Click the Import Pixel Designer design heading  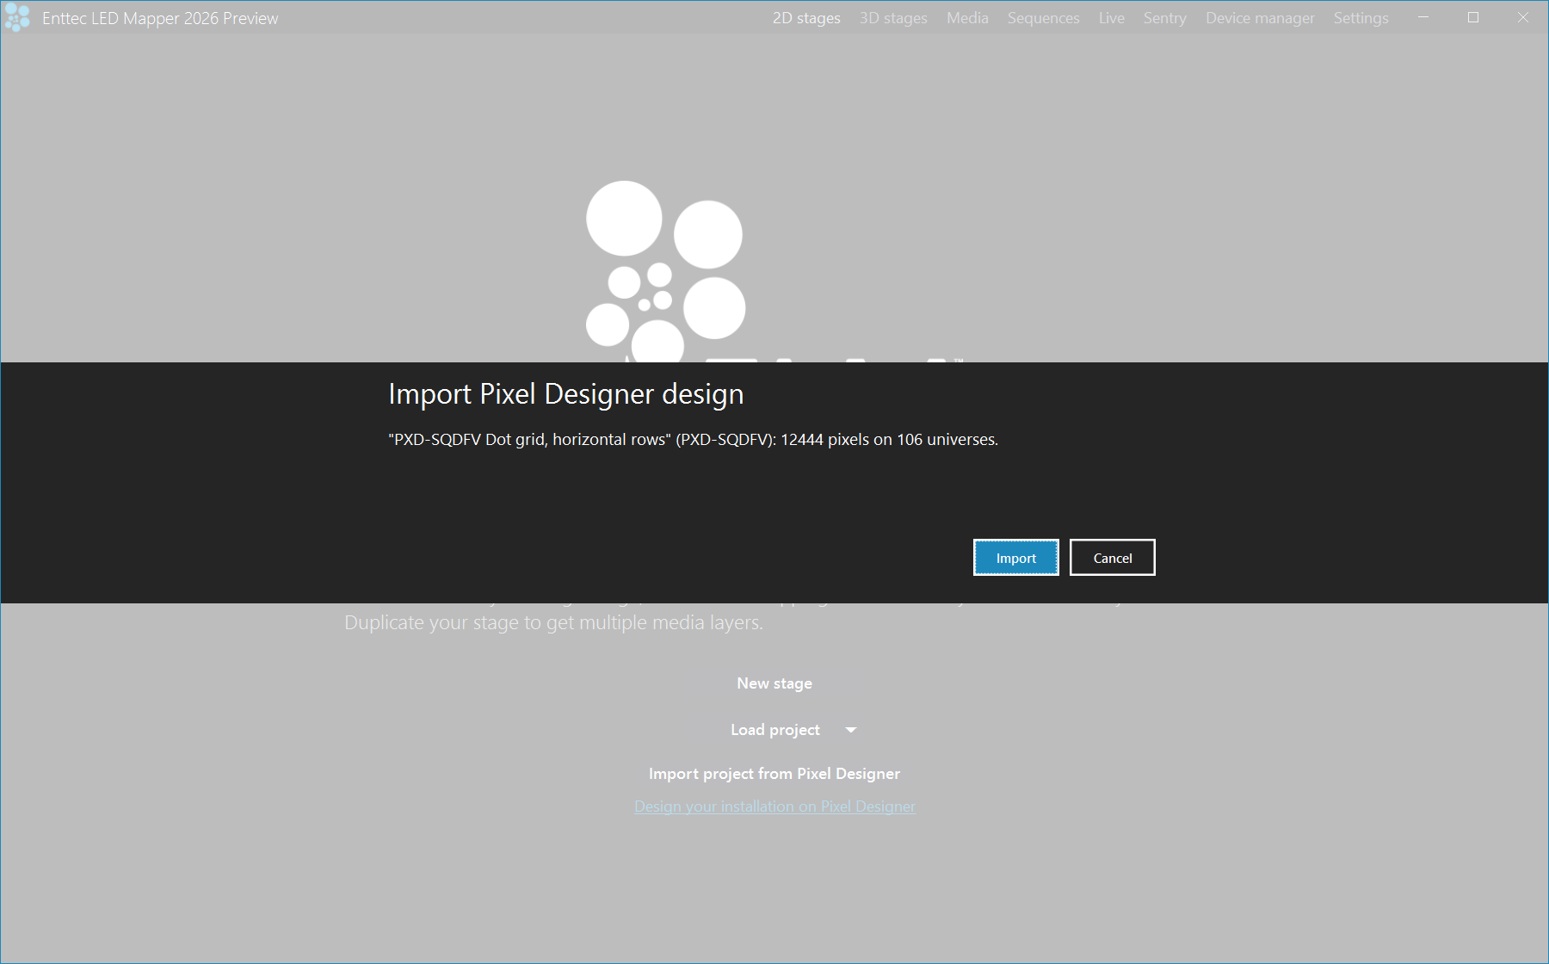click(x=566, y=394)
